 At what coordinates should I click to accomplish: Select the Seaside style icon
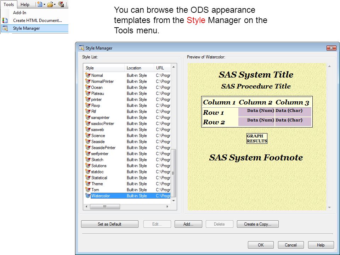(87, 141)
